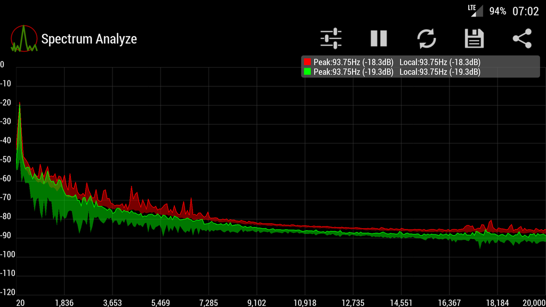Tap the 94% battery status
The width and height of the screenshot is (546, 307).
(x=497, y=12)
